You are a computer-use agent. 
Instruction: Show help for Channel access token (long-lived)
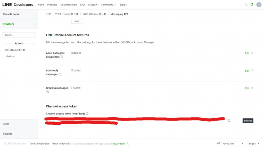tap(87, 114)
